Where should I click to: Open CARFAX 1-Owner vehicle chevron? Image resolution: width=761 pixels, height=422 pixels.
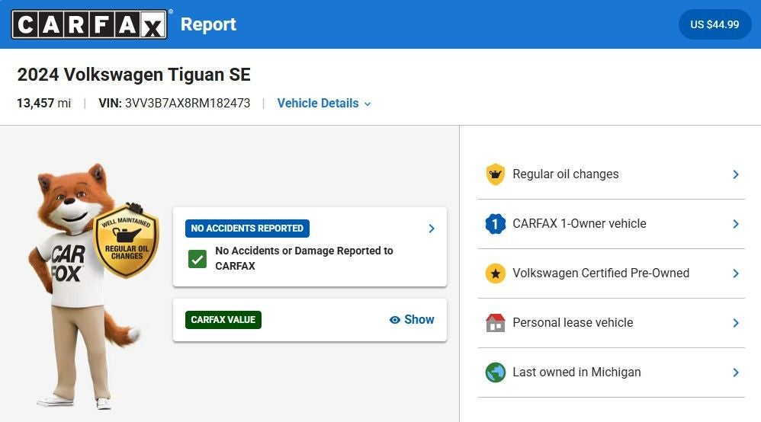coord(736,224)
